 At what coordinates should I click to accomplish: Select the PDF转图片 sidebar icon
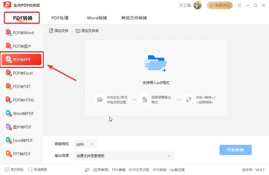9,46
